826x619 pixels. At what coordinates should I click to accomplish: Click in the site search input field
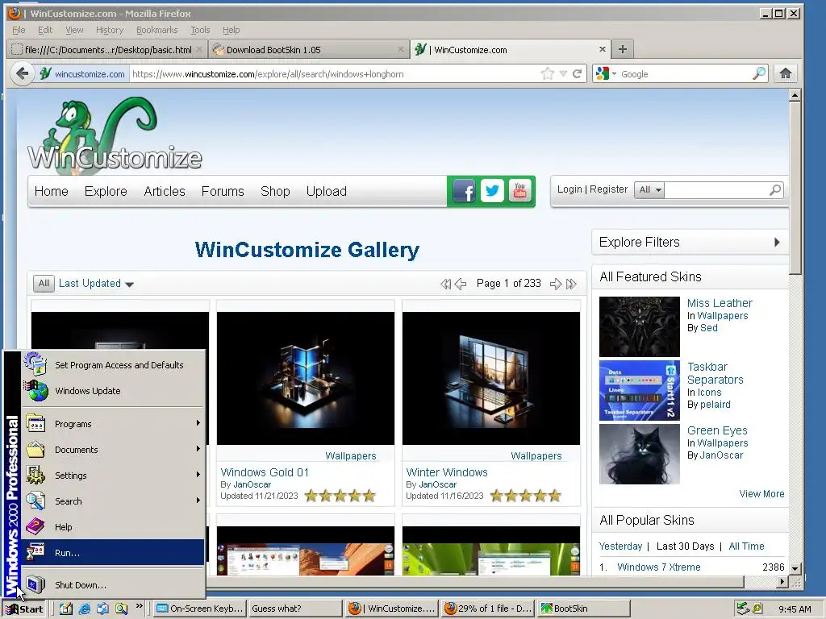pos(716,189)
